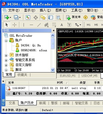Collapse the 脚本 scripts node
Viewport: 103px width, 114px height.
[x=6, y=70]
